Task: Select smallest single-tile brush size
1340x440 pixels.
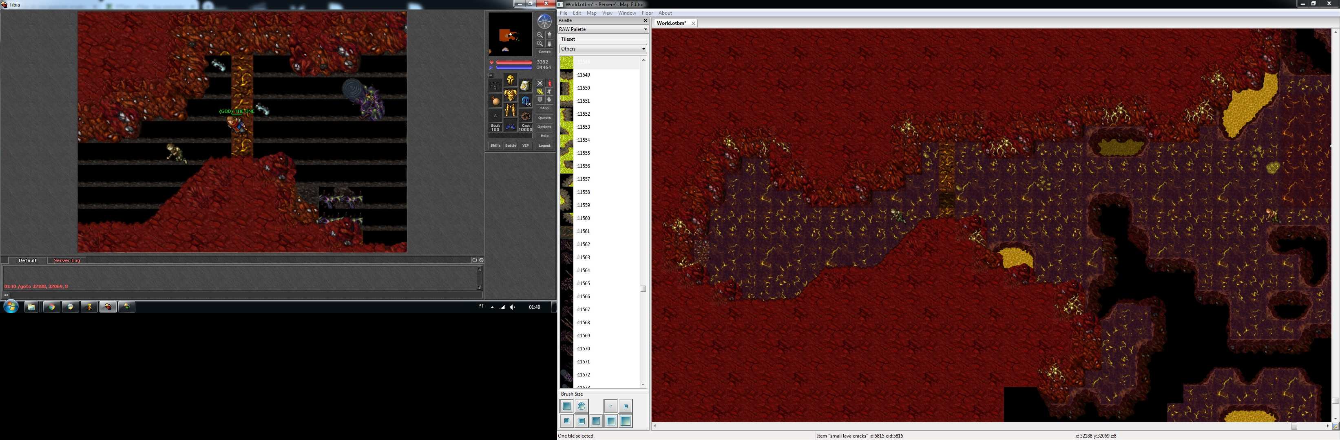Action: [x=611, y=406]
